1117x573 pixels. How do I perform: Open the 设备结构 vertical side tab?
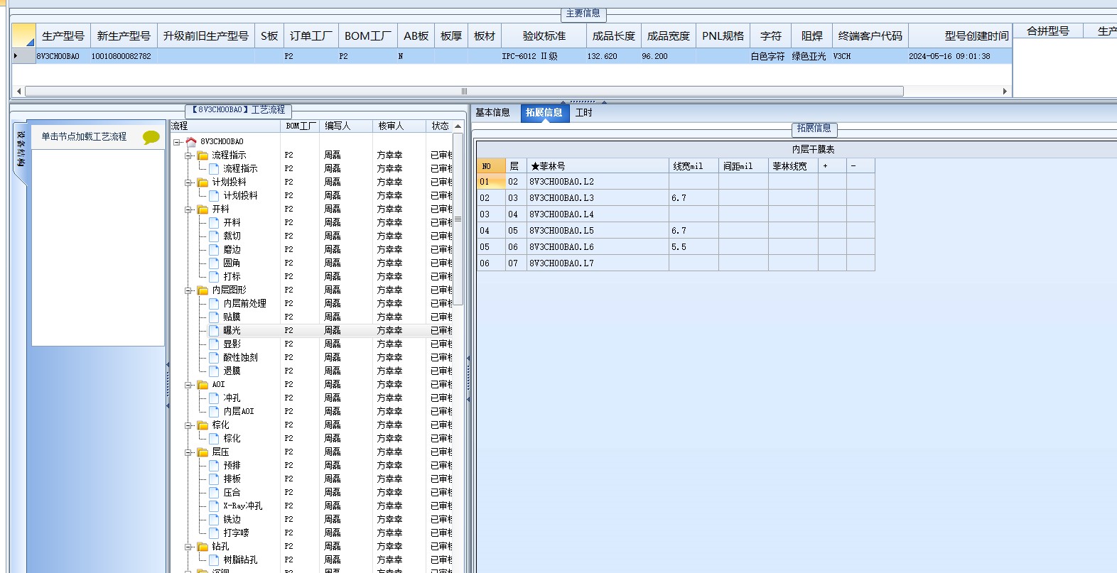(x=21, y=150)
